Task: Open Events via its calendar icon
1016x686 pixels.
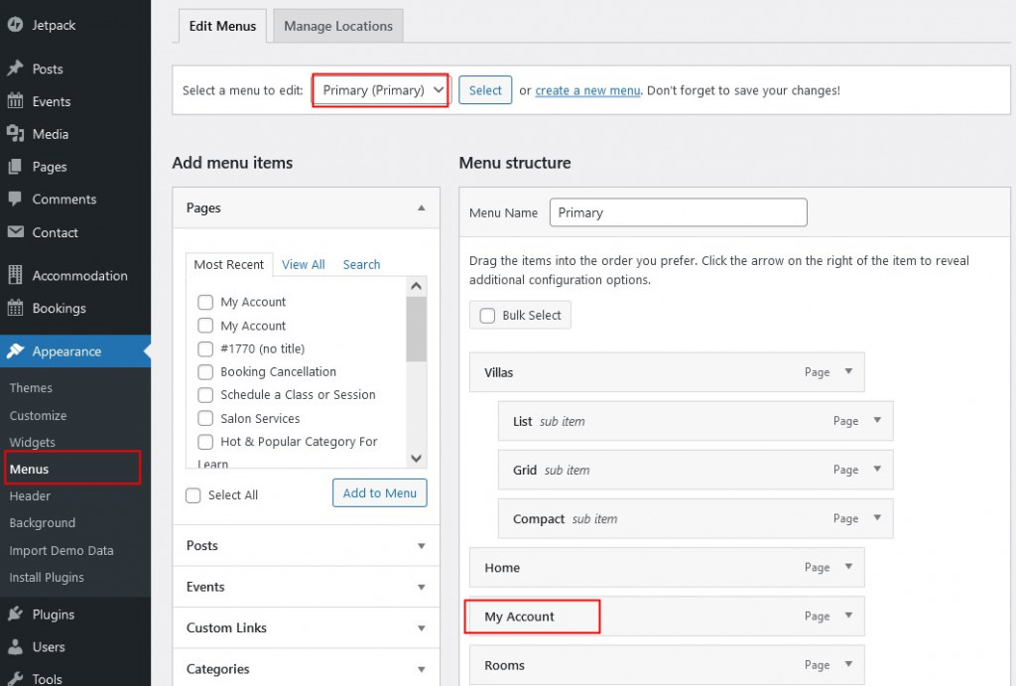Action: pos(17,100)
